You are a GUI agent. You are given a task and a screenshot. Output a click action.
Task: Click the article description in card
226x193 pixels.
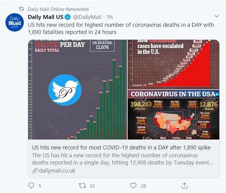122,159
